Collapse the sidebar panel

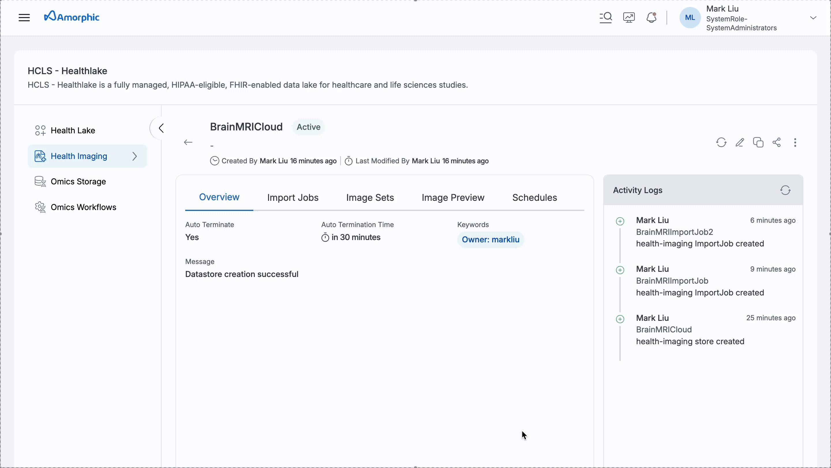161,128
